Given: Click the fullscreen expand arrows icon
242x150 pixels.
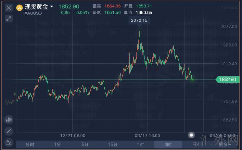Looking at the screenshot, I should pos(9,19).
